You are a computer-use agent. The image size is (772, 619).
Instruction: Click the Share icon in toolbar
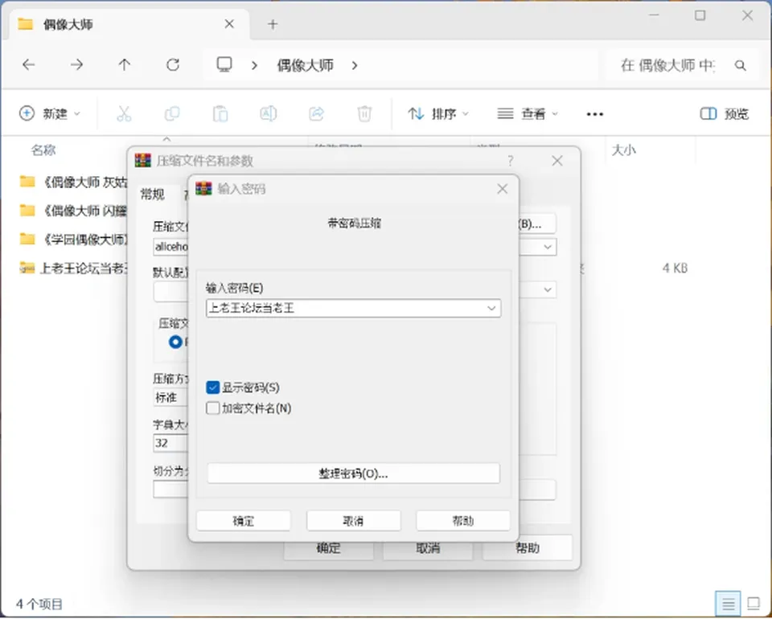tap(317, 113)
